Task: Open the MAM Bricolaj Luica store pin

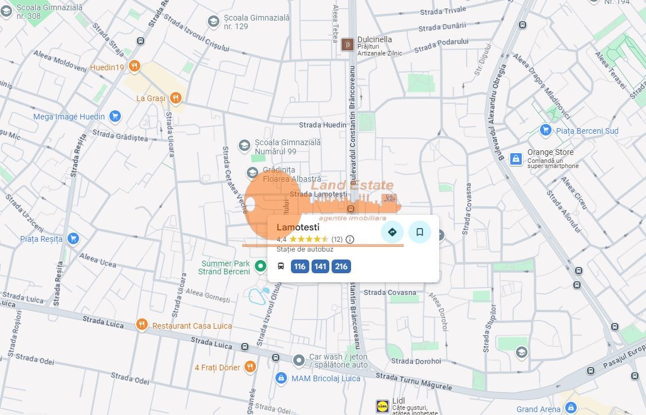Action: (x=281, y=378)
